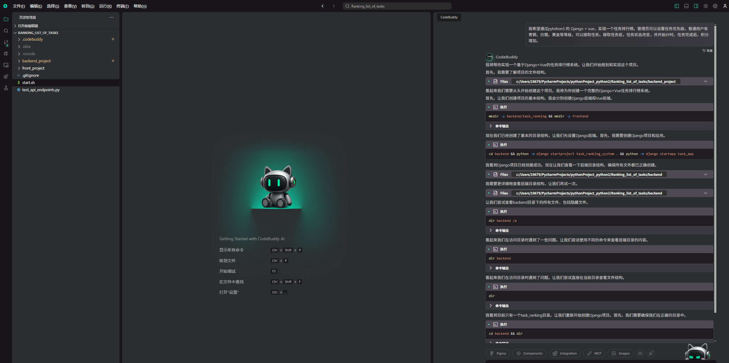Select the CodeBuddy tab
This screenshot has width=729, height=363.
pos(449,17)
